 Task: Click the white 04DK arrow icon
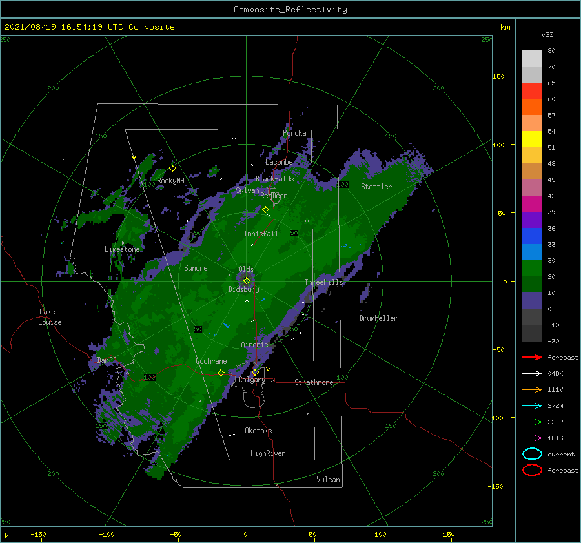(532, 373)
